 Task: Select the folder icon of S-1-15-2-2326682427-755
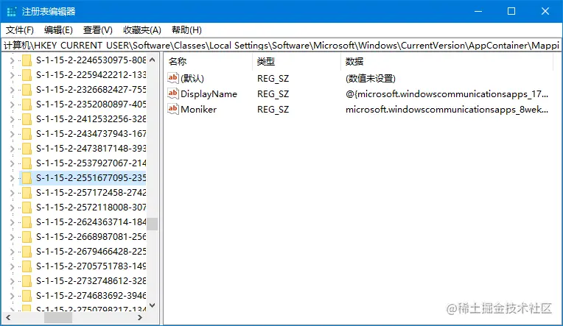[27, 90]
